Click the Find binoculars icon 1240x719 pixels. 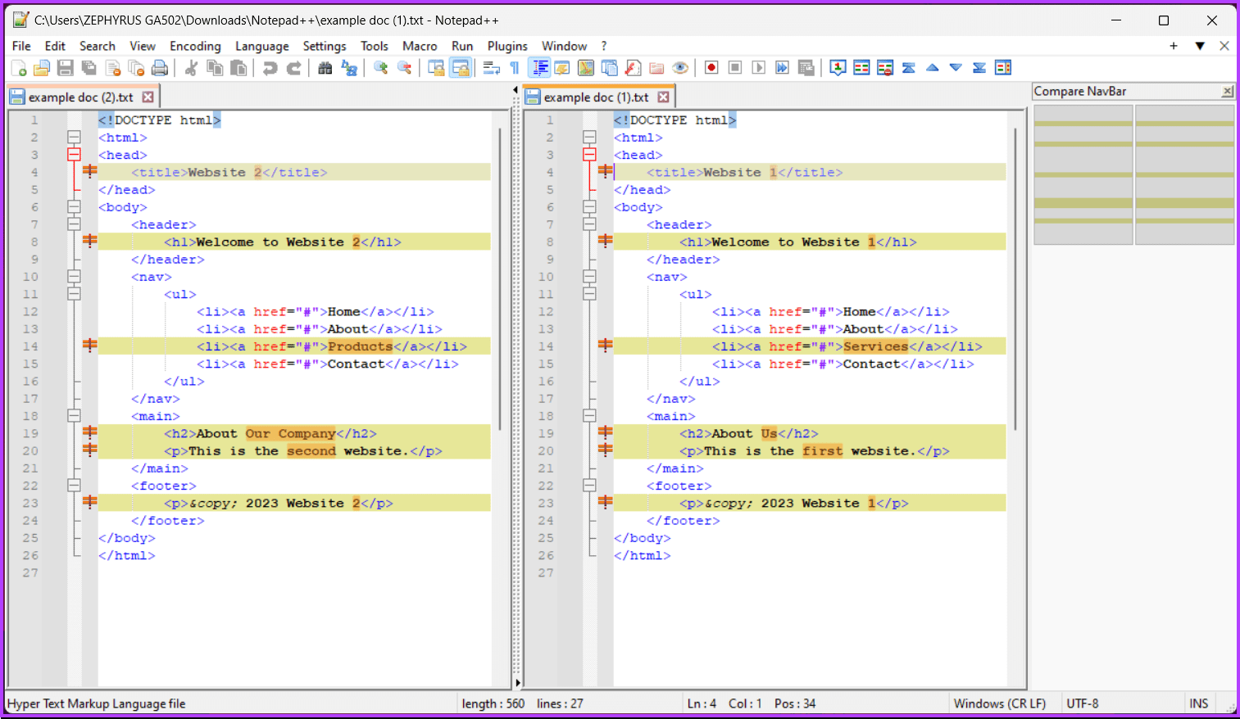tap(325, 68)
